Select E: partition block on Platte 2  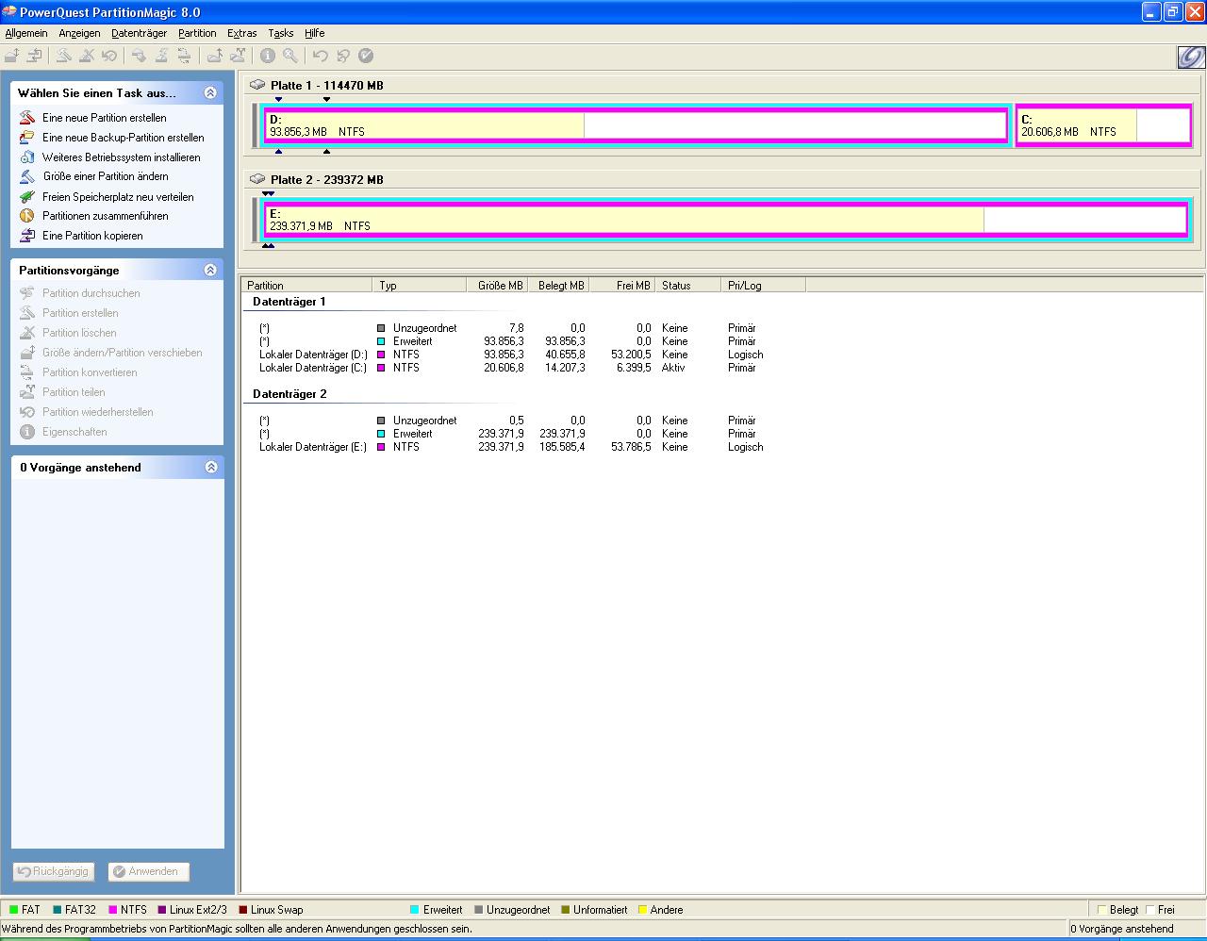click(x=725, y=220)
